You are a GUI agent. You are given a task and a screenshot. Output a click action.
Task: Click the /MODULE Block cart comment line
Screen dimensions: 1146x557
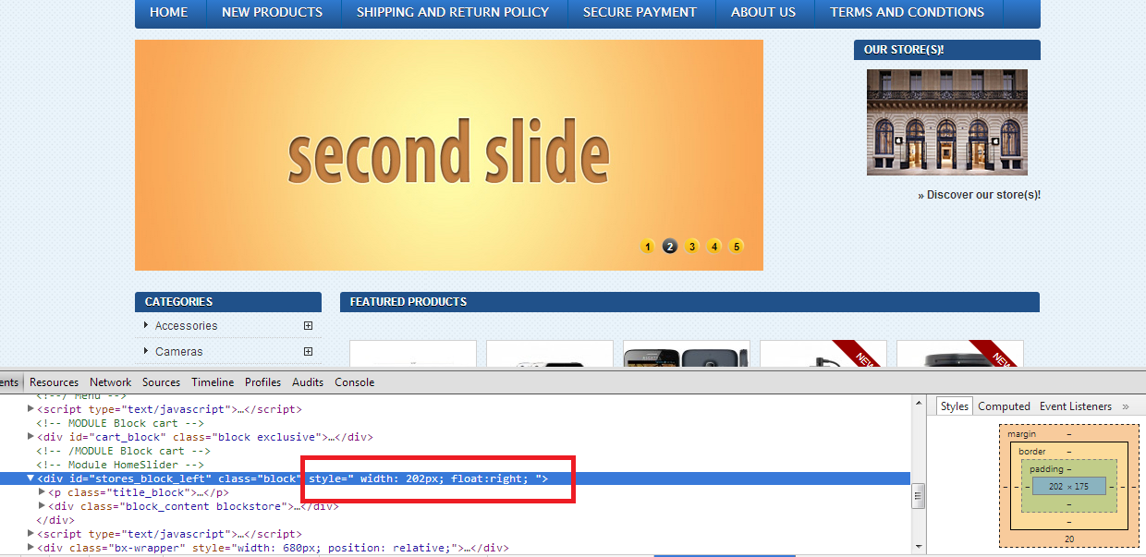tap(124, 451)
